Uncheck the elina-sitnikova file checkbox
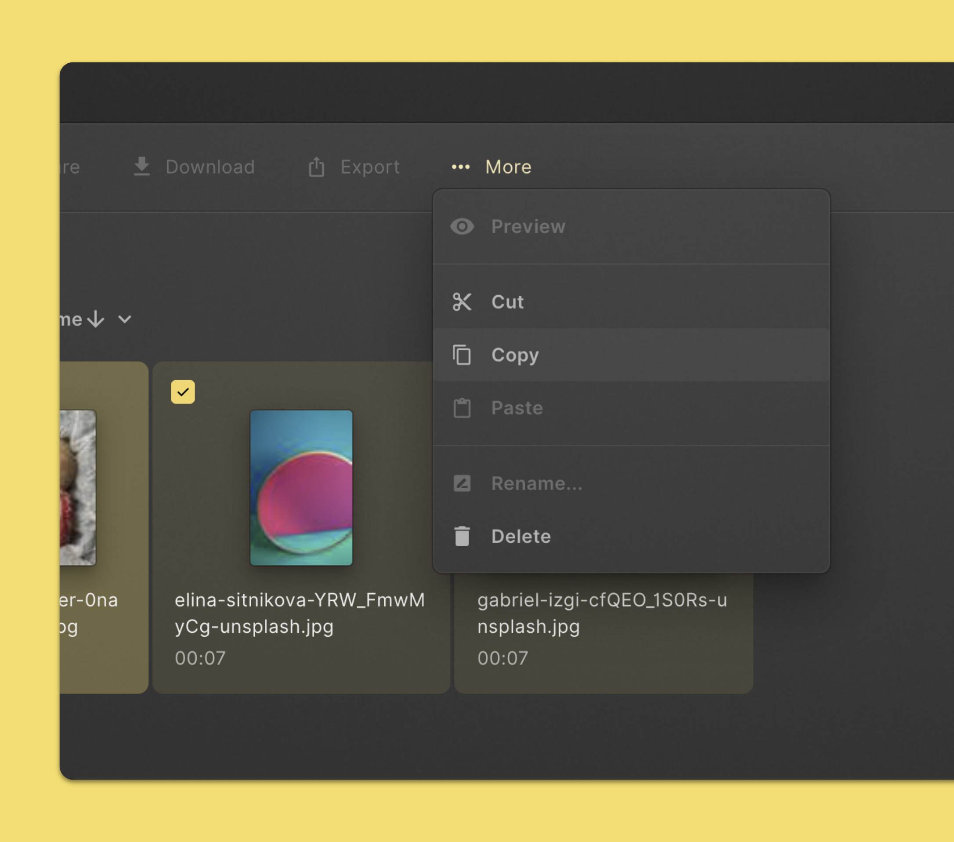The width and height of the screenshot is (954, 842). coord(183,392)
